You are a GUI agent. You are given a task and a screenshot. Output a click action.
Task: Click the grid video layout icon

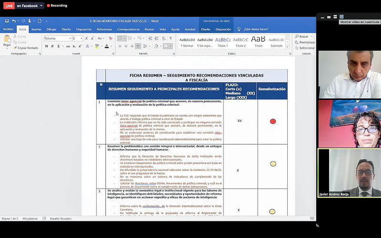341,17
